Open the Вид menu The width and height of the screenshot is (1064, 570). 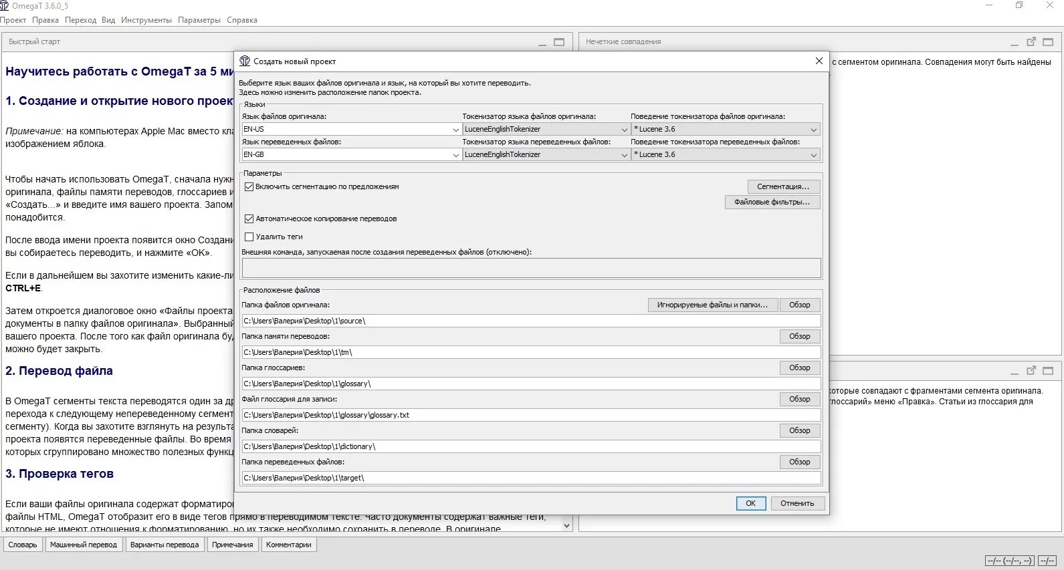[x=108, y=20]
